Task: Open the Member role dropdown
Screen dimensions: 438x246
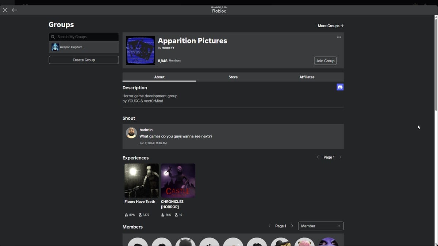Action: pyautogui.click(x=320, y=226)
